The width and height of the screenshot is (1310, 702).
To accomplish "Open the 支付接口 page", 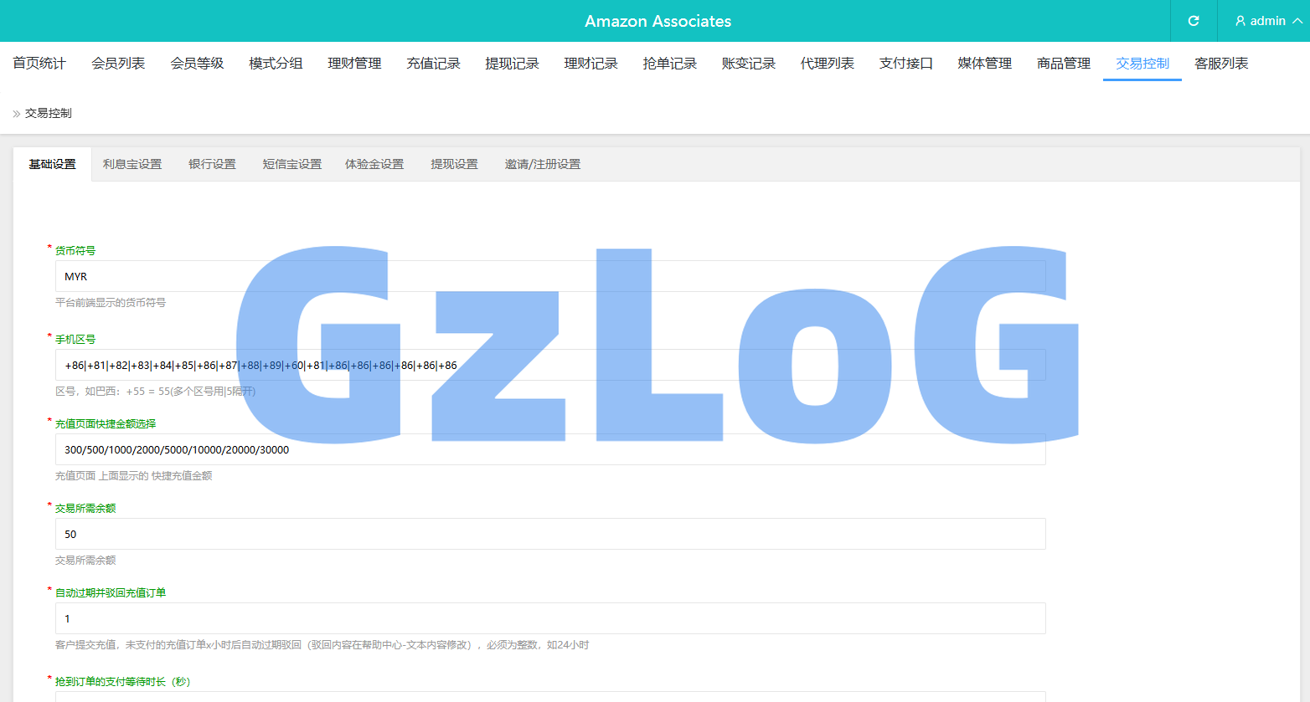I will 905,64.
